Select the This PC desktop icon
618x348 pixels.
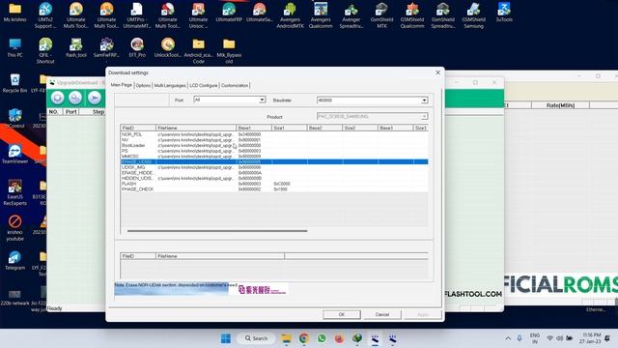pos(15,47)
